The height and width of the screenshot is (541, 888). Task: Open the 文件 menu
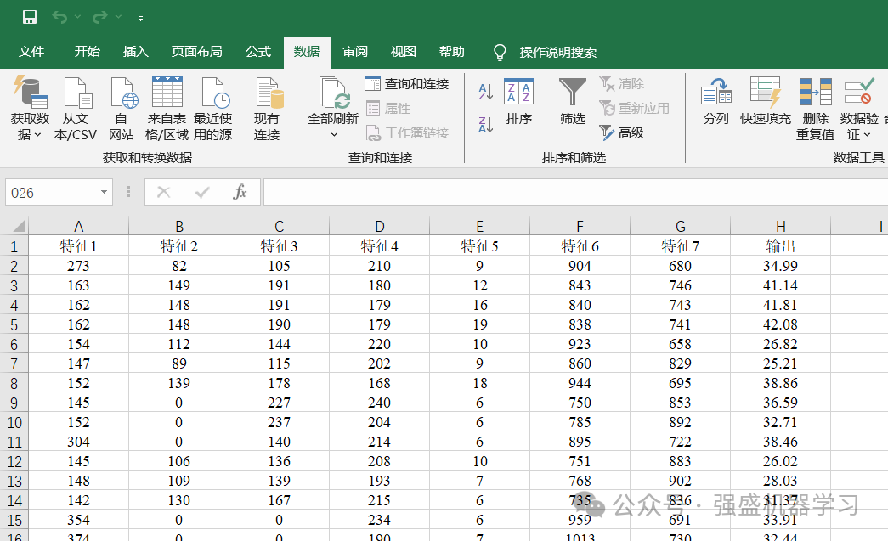tap(31, 52)
